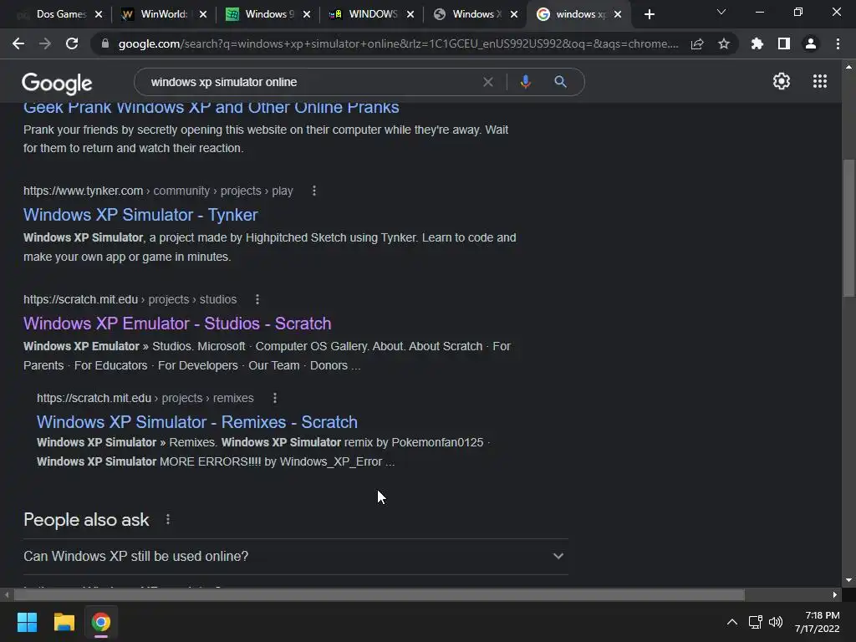Image resolution: width=856 pixels, height=642 pixels.
Task: Search by voice microphone icon
Action: coord(525,82)
